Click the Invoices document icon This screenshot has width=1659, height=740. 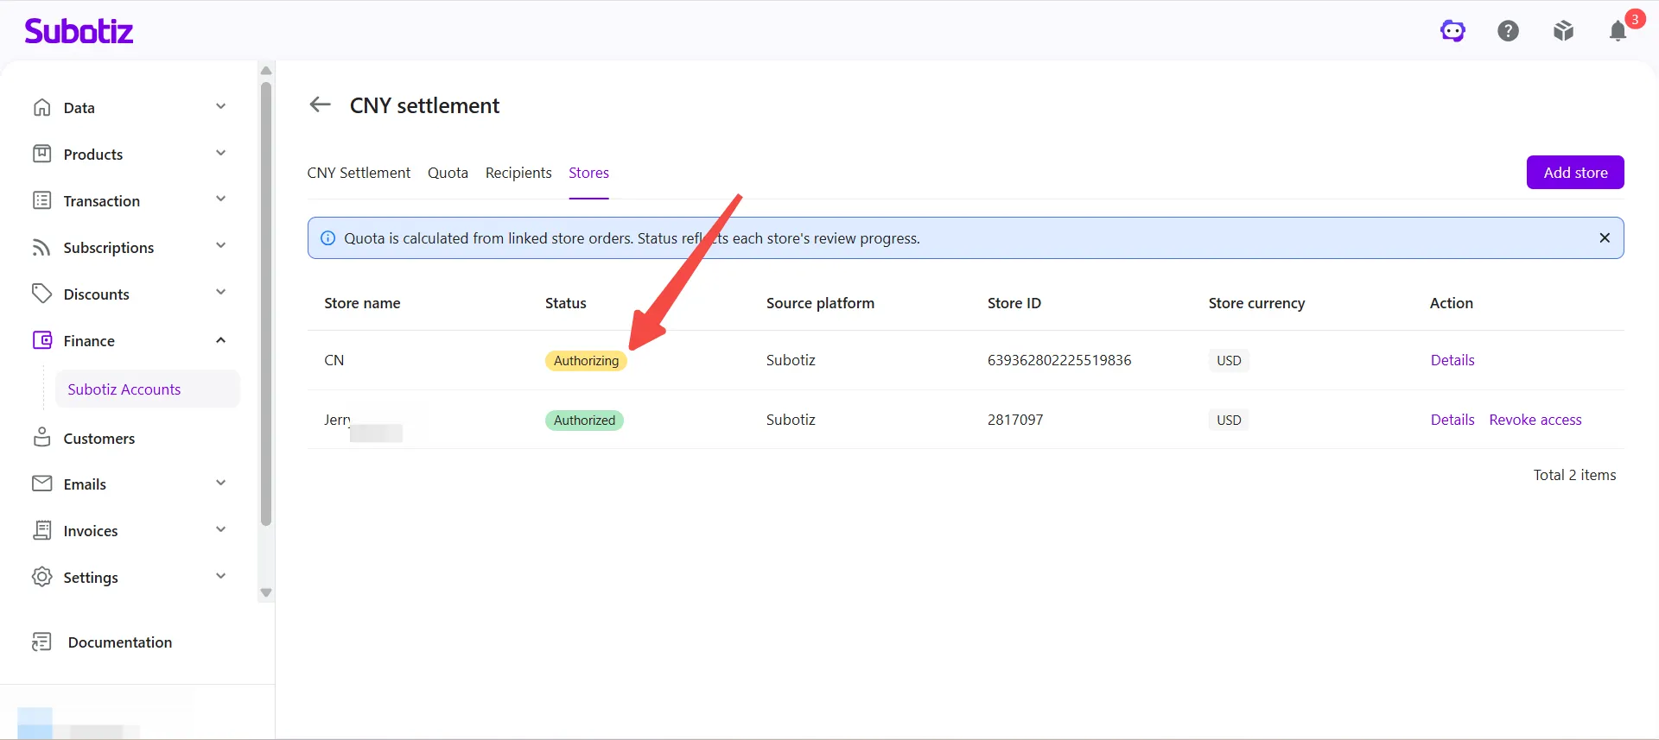[x=41, y=530]
